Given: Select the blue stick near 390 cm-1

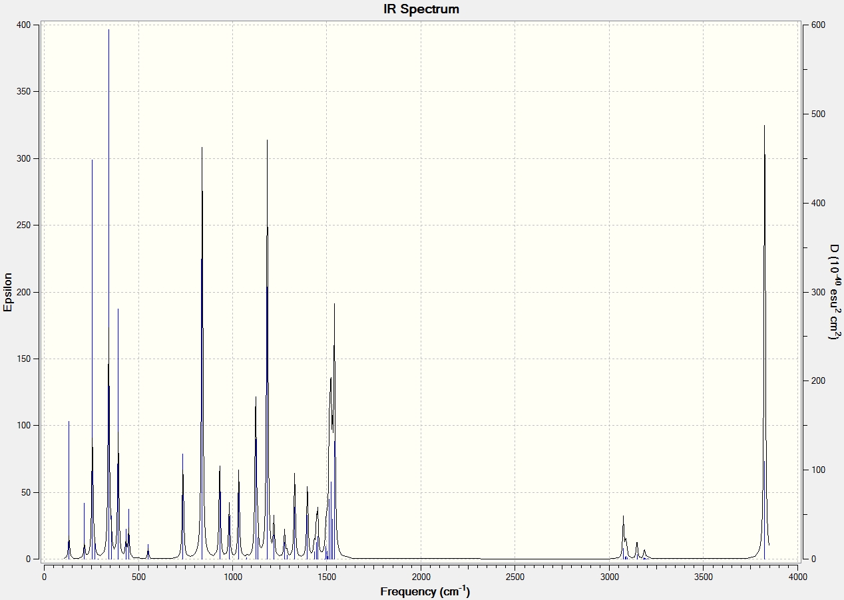Looking at the screenshot, I should tap(118, 309).
